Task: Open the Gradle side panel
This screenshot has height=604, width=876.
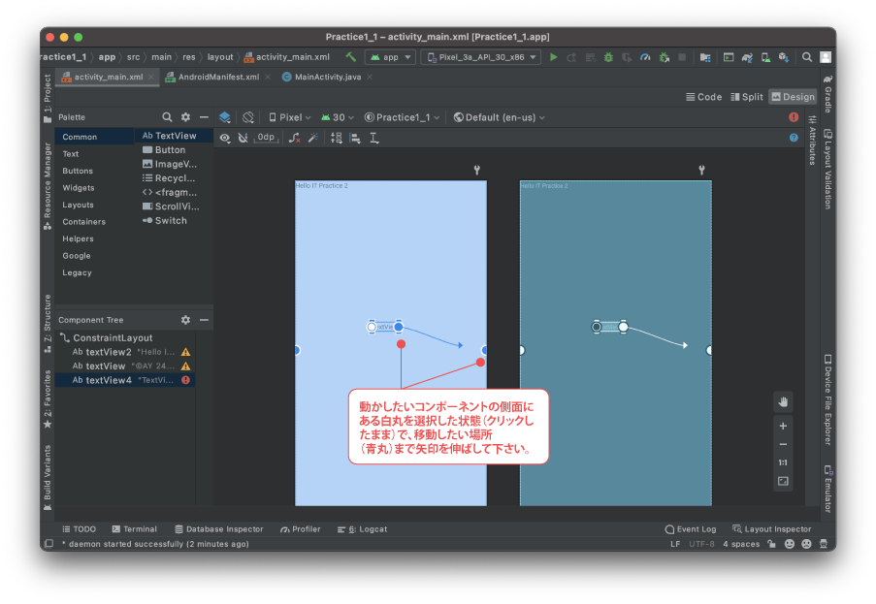Action: coord(827,94)
